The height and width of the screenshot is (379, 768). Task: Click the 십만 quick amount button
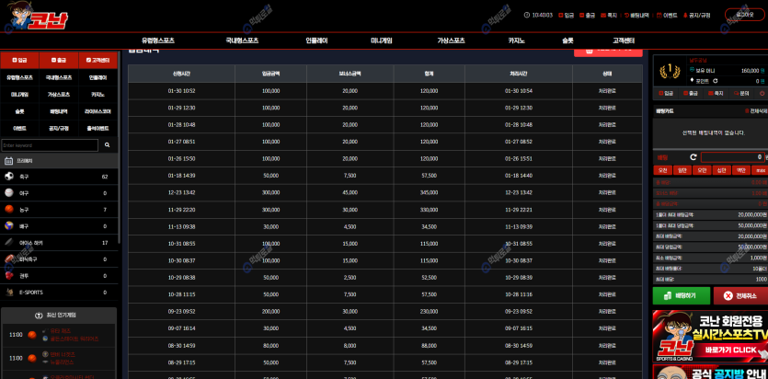tap(721, 170)
